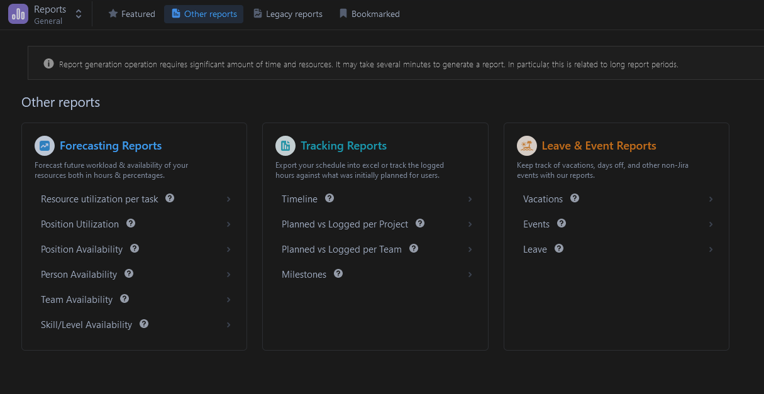Click the question mark next to Leave

tap(559, 248)
